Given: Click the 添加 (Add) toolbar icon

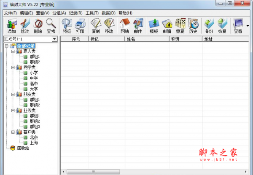Looking at the screenshot, I should [12, 26].
